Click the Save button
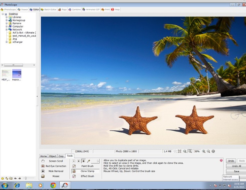Viewport: 246px width, 190px height. click(236, 171)
